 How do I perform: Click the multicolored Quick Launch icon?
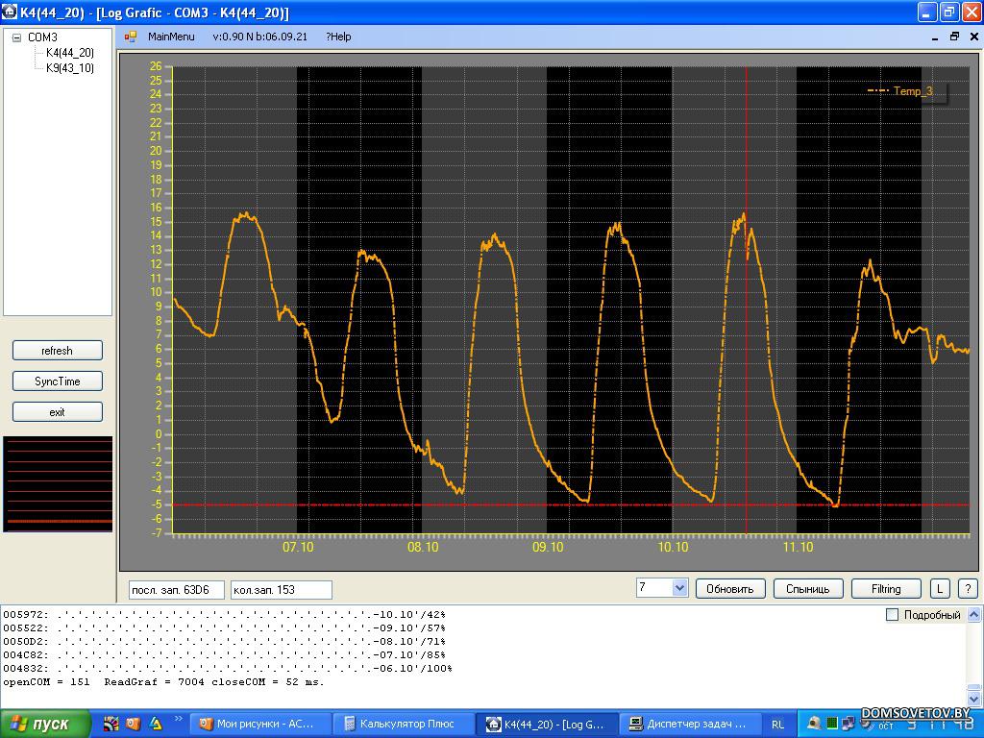pyautogui.click(x=111, y=725)
